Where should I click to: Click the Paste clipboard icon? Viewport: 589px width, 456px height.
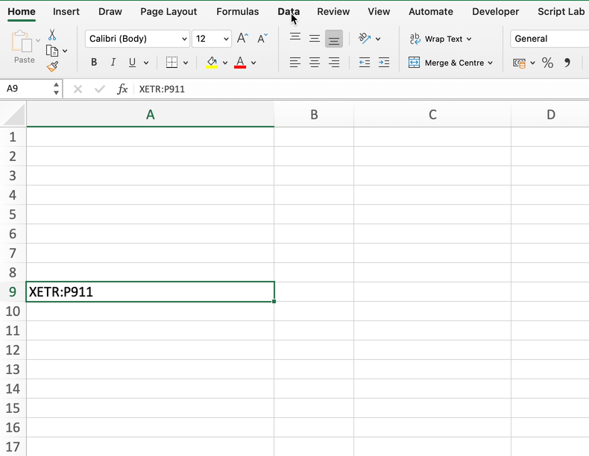pos(22,41)
